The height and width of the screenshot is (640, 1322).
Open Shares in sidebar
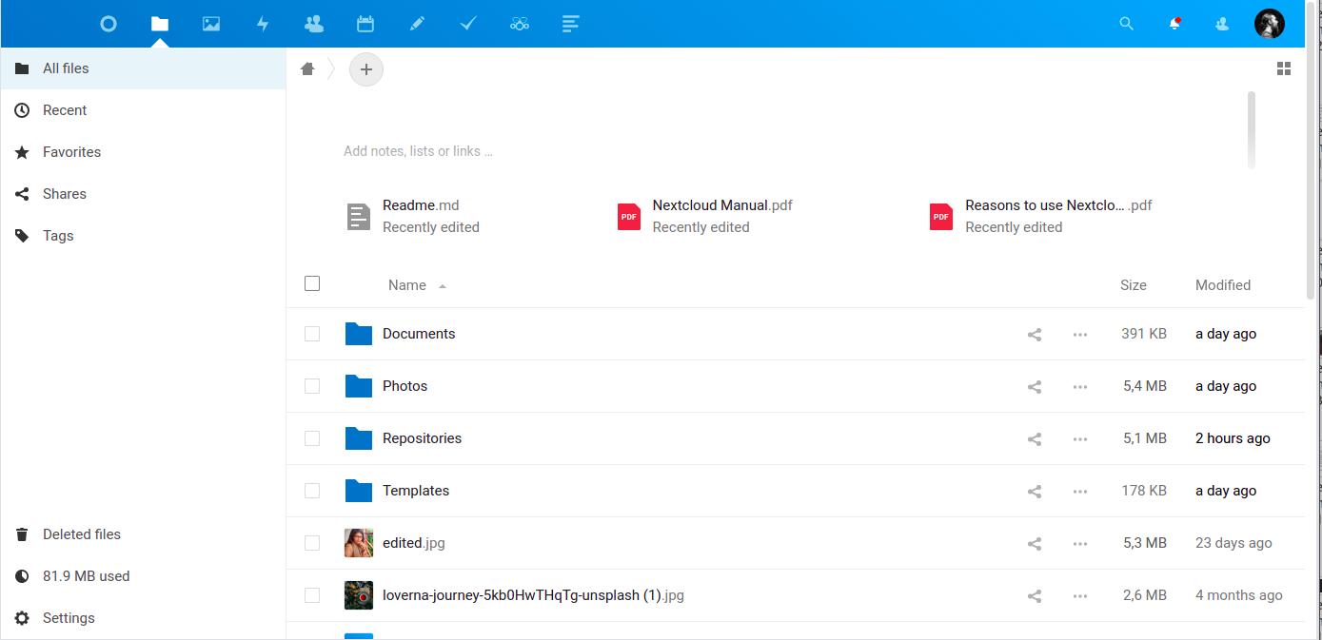pyautogui.click(x=143, y=194)
